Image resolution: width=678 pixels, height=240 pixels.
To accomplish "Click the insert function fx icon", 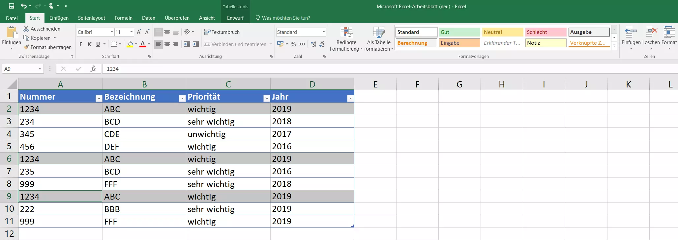I will pos(93,69).
